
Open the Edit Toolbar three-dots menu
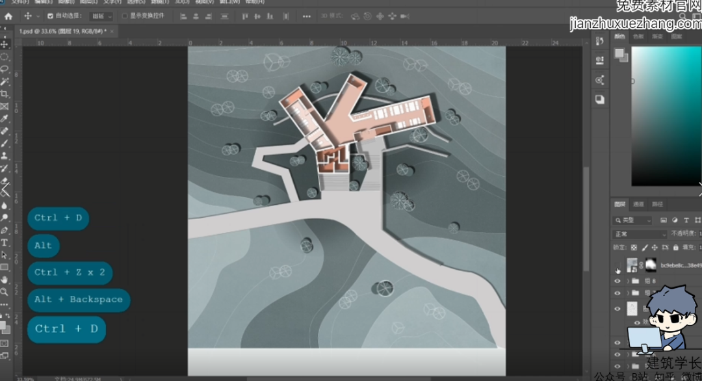click(x=5, y=304)
